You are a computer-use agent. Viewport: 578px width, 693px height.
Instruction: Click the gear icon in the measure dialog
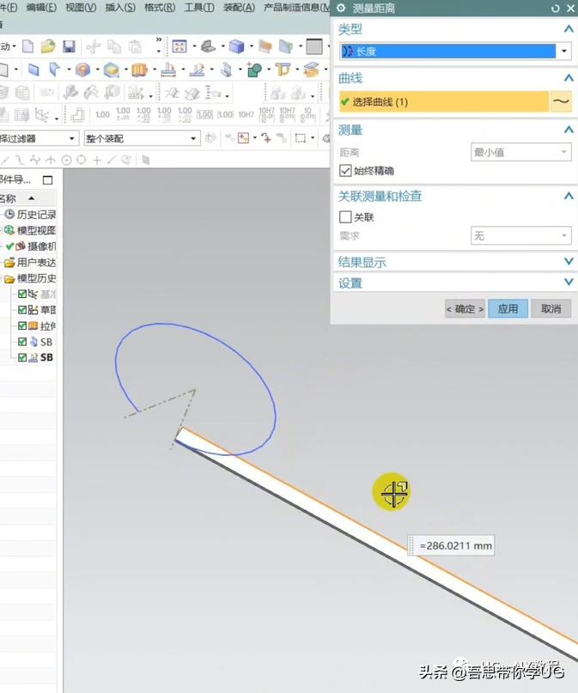pos(341,8)
